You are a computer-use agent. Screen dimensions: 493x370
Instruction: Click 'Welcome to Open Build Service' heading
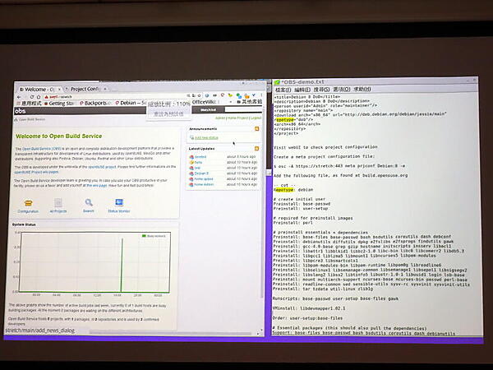pos(59,136)
